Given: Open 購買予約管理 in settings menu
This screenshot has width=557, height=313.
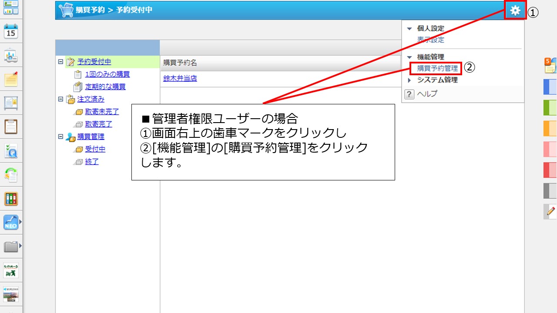Looking at the screenshot, I should [x=438, y=68].
